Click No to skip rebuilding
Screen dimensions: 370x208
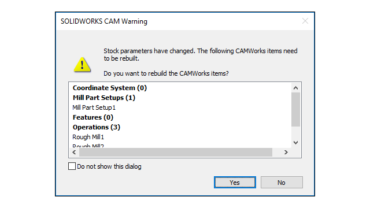pyautogui.click(x=282, y=183)
